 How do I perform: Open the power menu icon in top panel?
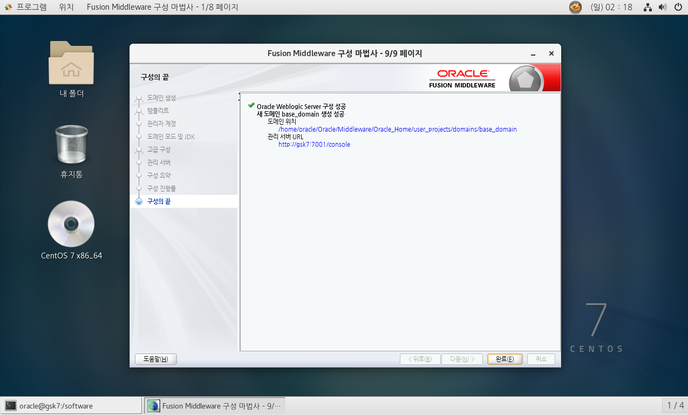coord(678,7)
